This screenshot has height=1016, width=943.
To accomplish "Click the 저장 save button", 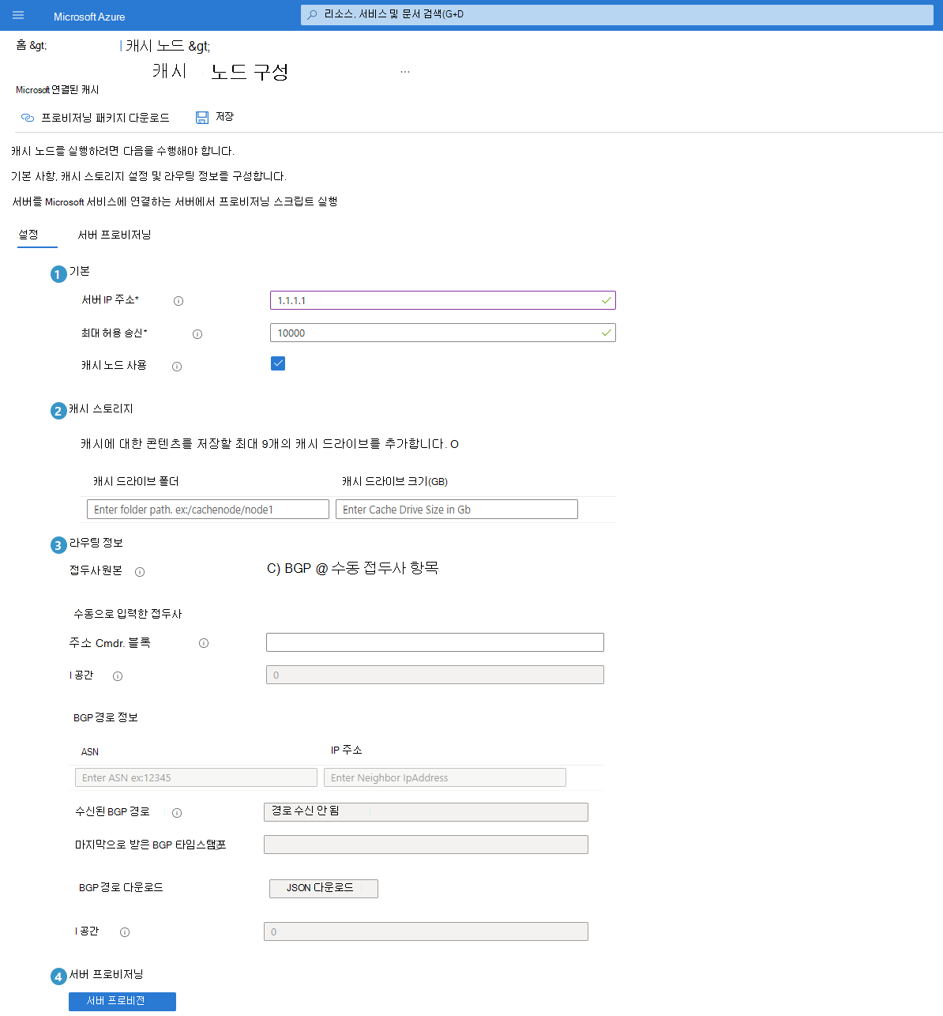I will (215, 117).
